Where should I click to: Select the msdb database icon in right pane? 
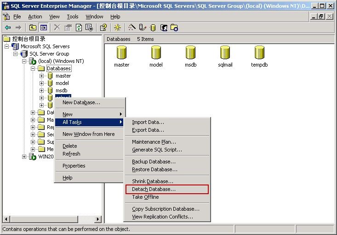(x=190, y=52)
